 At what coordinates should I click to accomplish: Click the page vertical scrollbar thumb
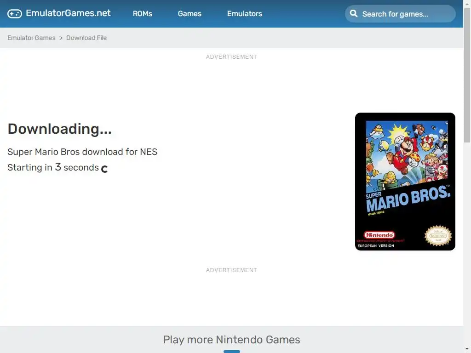[x=467, y=75]
